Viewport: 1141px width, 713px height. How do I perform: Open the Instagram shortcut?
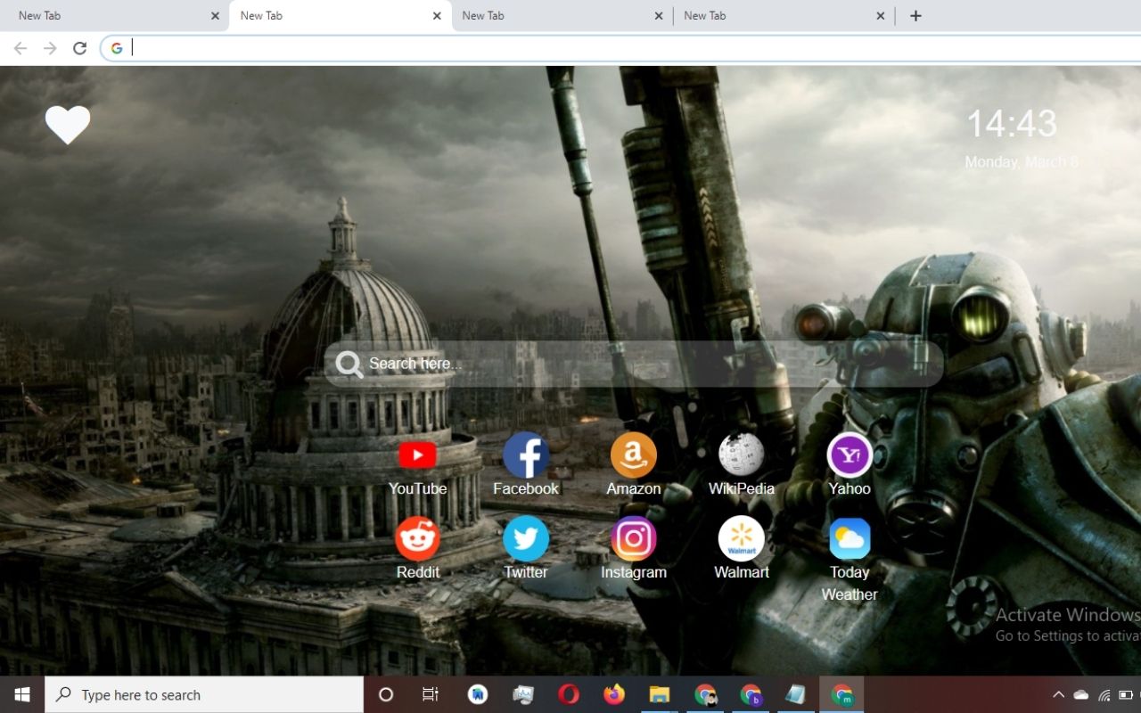(633, 537)
